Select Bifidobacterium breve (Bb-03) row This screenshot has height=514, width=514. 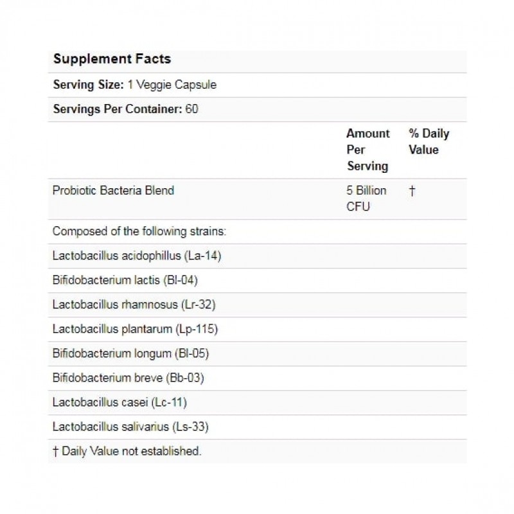(128, 378)
